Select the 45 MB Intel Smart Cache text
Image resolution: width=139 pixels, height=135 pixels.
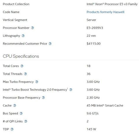click(105, 105)
